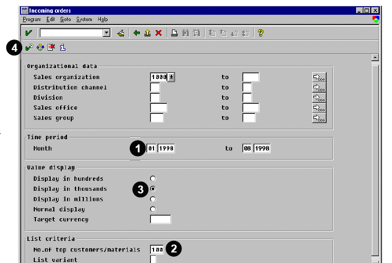Click the ending year field 1998
The image size is (392, 263).
point(262,148)
